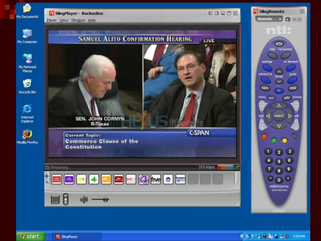Click the up arrow on the remote d-pad

279,106
